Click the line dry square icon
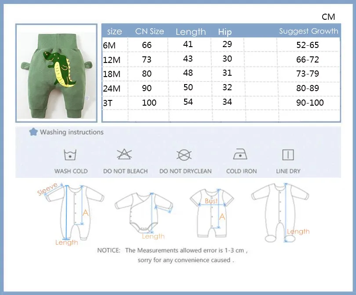 (288, 155)
